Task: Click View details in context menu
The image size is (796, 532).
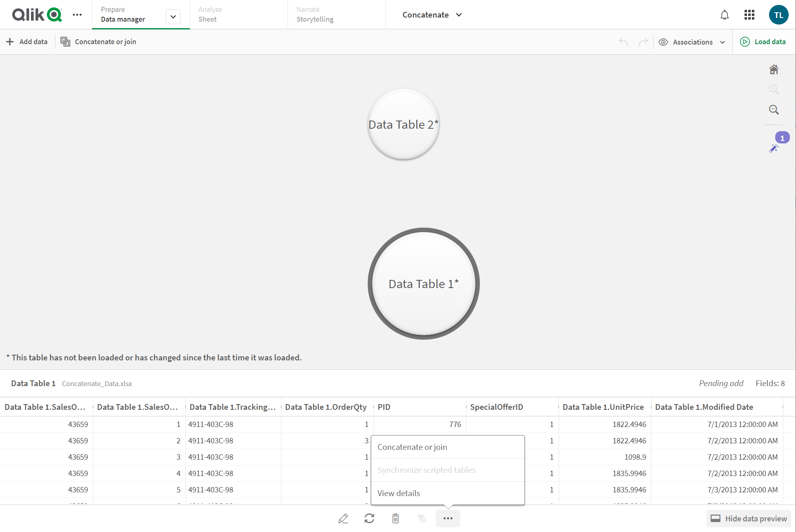Action: coord(398,493)
